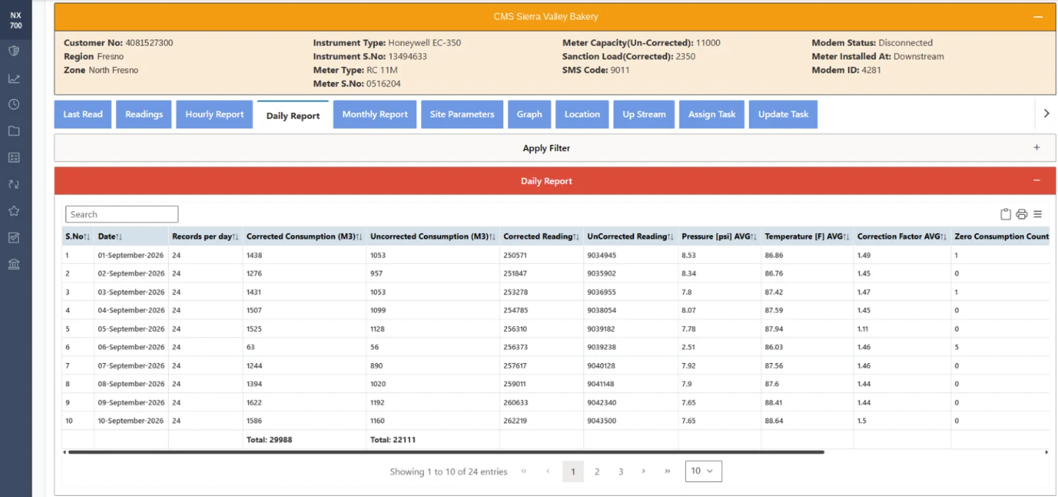Open the line chart icon in sidebar
1058x497 pixels.
tap(14, 79)
